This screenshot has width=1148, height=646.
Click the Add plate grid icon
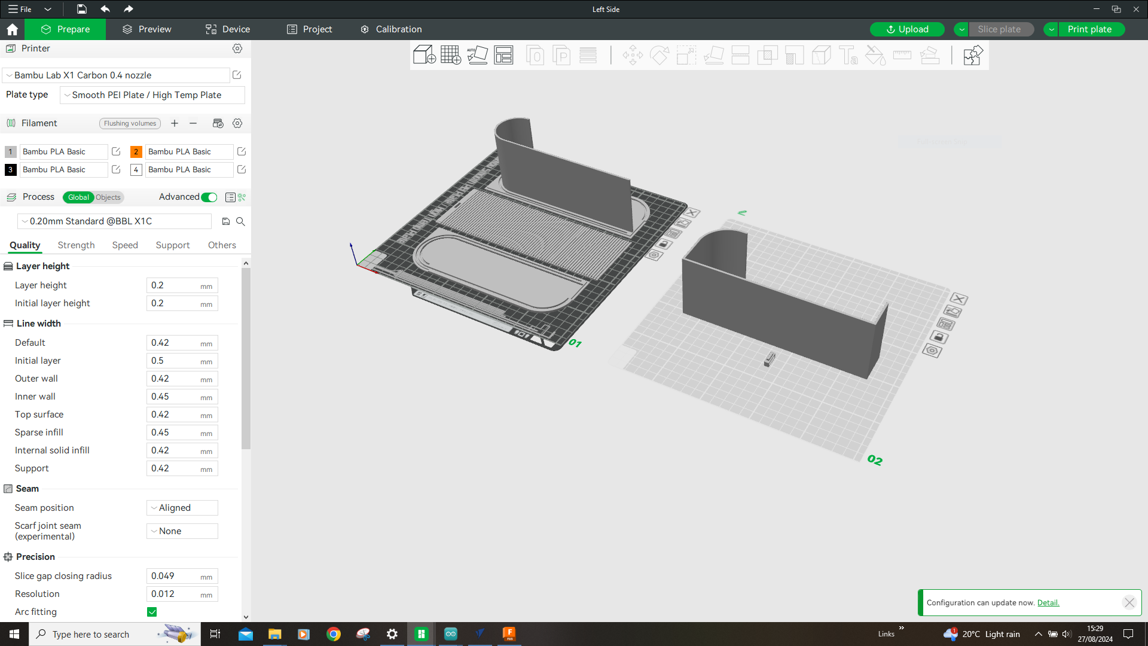pyautogui.click(x=451, y=55)
